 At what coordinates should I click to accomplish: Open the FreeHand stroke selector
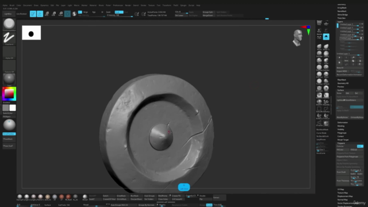[x=9, y=38]
